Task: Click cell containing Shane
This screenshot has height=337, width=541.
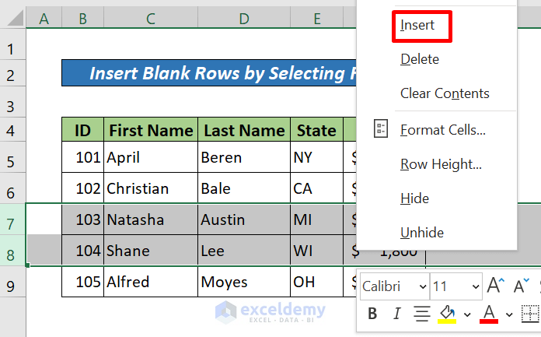Action: coord(151,251)
